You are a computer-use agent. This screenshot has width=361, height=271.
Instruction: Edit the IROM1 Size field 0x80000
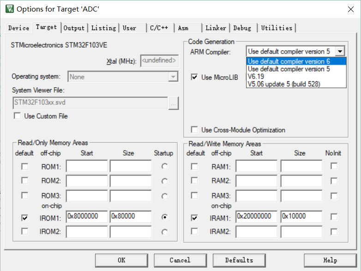coord(131,217)
